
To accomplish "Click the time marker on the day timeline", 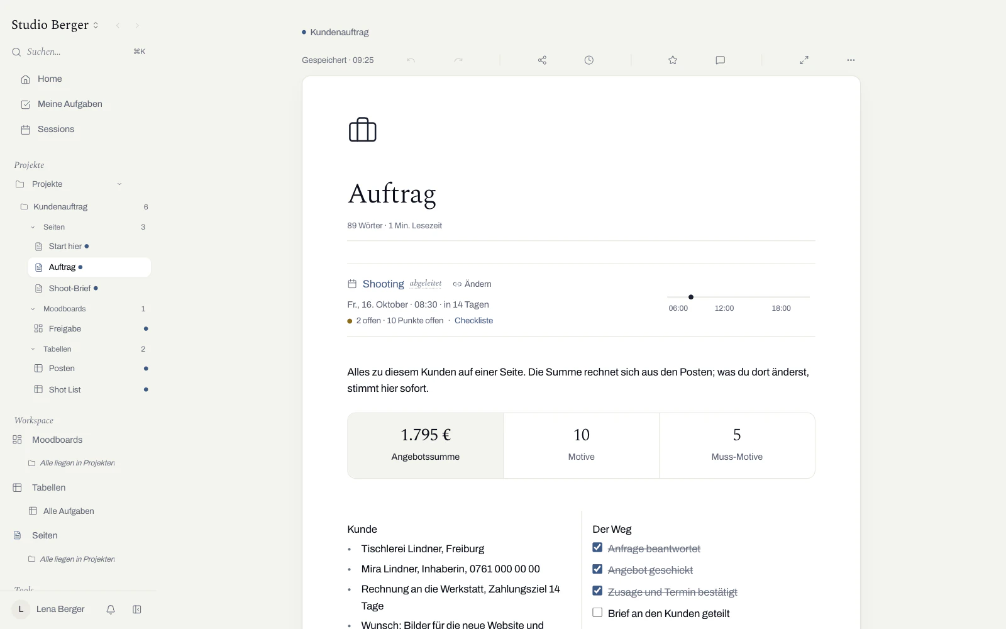I will click(691, 297).
